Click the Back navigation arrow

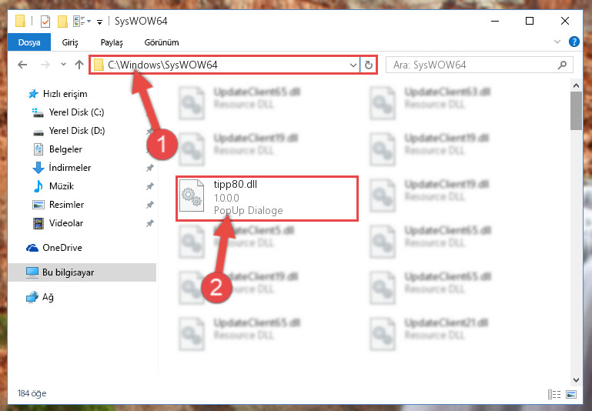pos(22,65)
